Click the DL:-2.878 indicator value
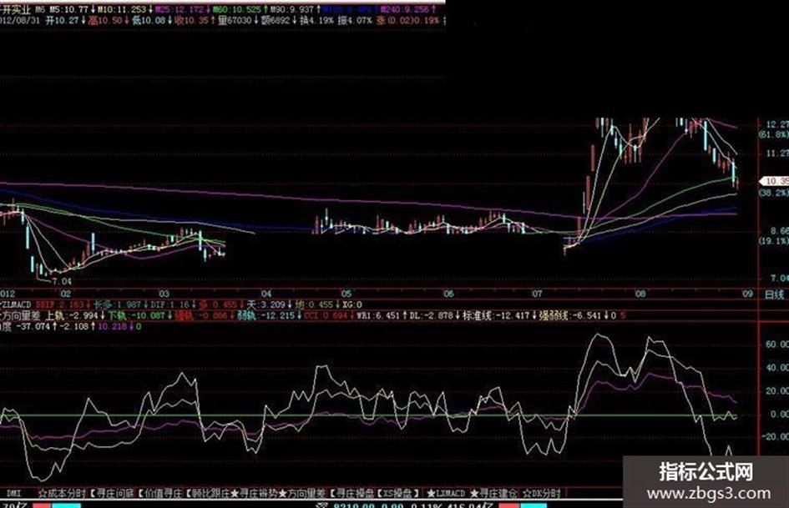The width and height of the screenshot is (789, 508). pos(432,316)
